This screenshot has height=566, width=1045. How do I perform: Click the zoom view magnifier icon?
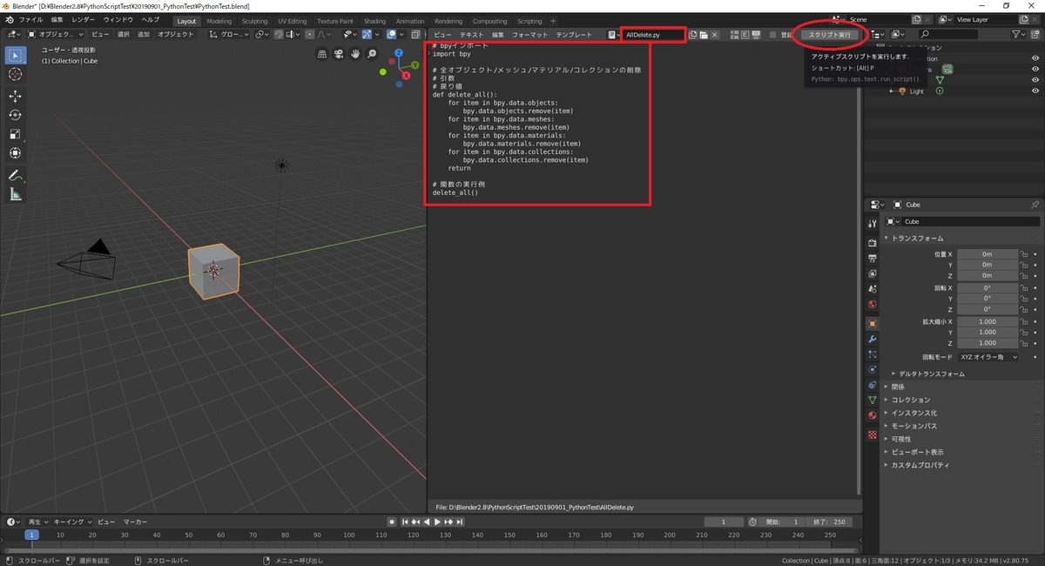coord(372,54)
